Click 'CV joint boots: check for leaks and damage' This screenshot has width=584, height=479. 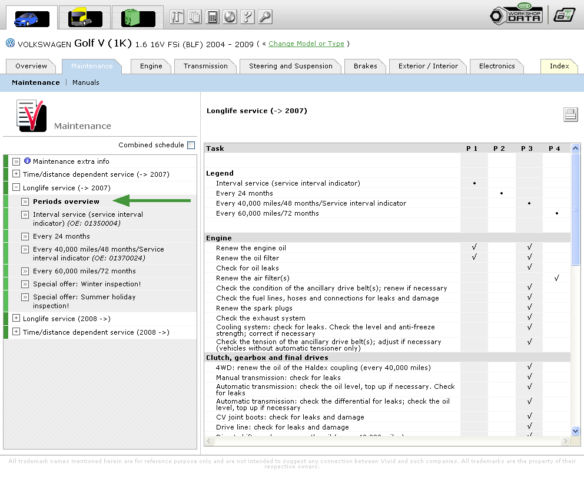tap(290, 417)
